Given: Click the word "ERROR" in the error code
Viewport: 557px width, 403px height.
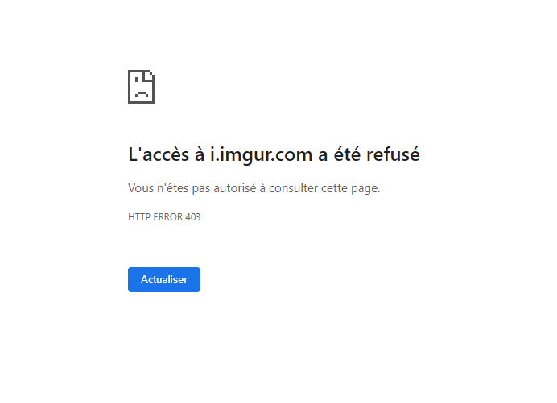Looking at the screenshot, I should coord(167,217).
